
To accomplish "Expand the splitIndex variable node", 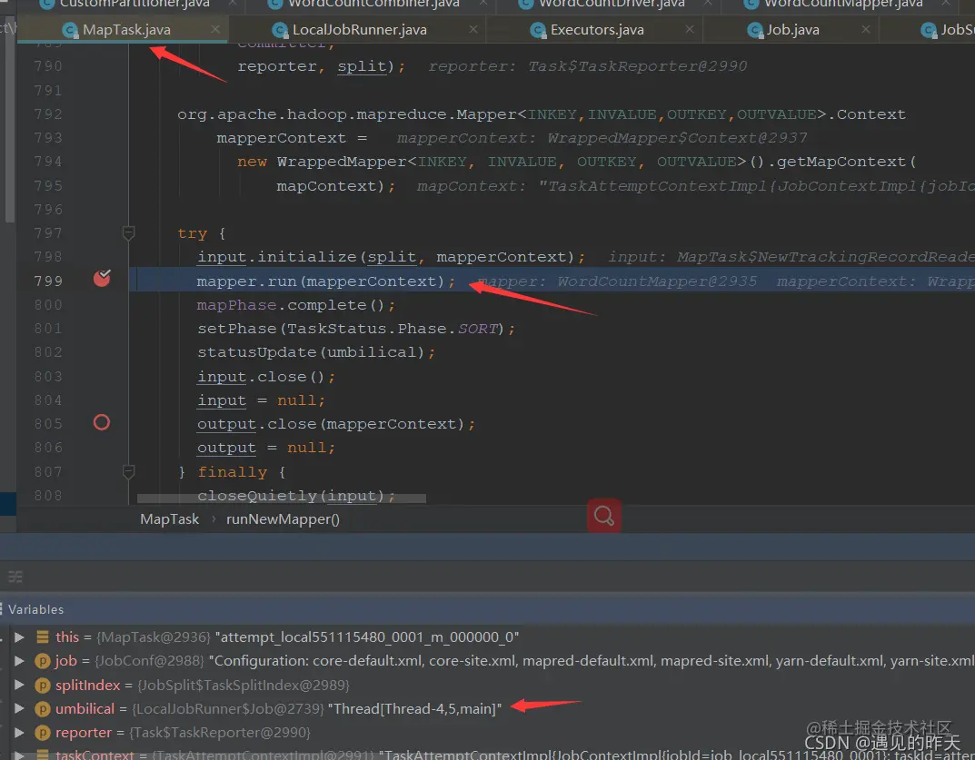I will tap(19, 685).
